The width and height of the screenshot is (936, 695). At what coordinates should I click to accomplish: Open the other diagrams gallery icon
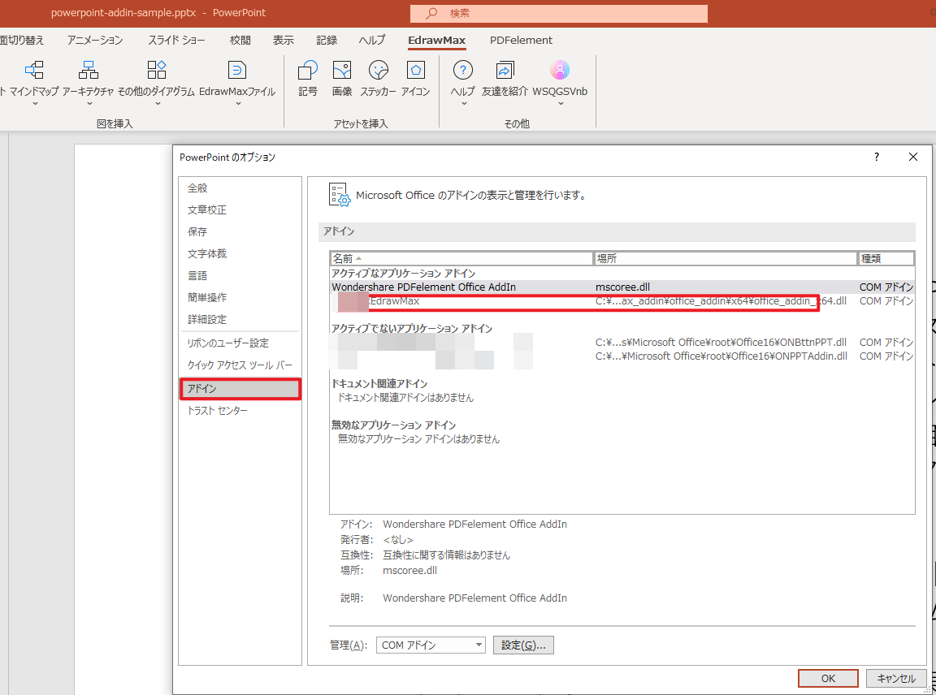(x=156, y=71)
